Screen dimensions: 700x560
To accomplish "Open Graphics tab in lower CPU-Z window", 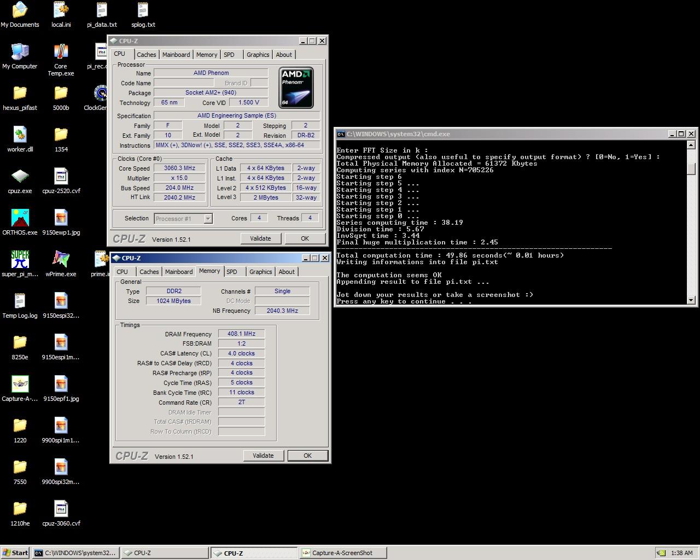I will coord(260,272).
